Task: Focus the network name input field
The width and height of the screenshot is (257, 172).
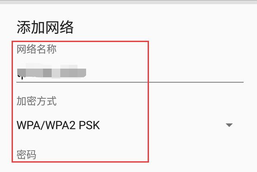Action: pyautogui.click(x=130, y=72)
